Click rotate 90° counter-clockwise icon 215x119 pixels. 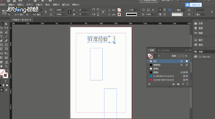click(98, 10)
